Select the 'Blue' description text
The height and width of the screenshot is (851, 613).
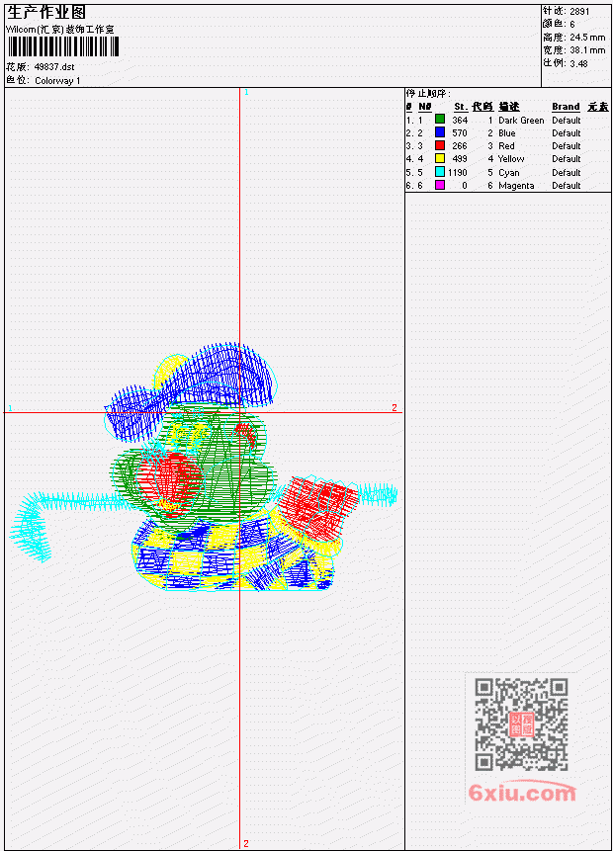507,133
